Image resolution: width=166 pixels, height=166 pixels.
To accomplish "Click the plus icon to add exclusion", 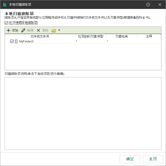I will (8, 30).
